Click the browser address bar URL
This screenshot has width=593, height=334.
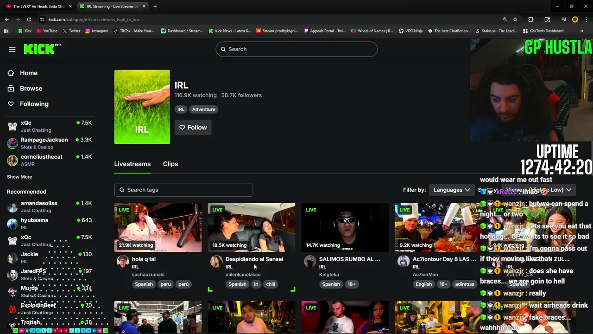[x=94, y=19]
